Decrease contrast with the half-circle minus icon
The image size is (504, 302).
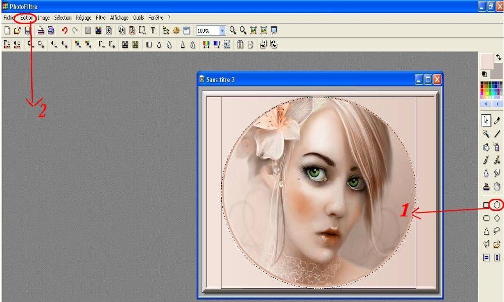coord(54,44)
